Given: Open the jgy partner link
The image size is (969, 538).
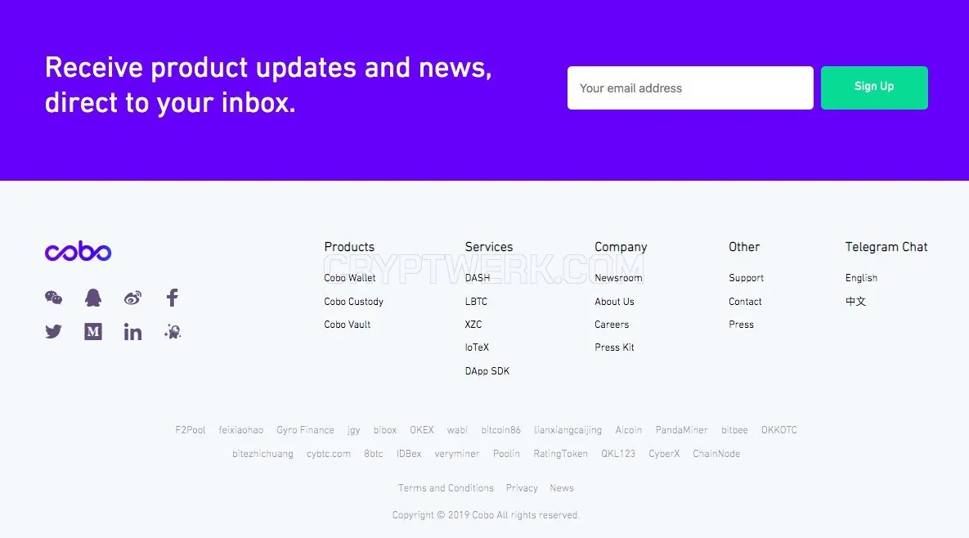Looking at the screenshot, I should tap(353, 430).
